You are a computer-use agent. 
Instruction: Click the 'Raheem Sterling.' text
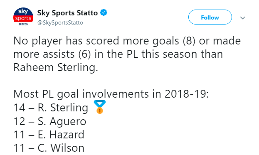click(56, 67)
